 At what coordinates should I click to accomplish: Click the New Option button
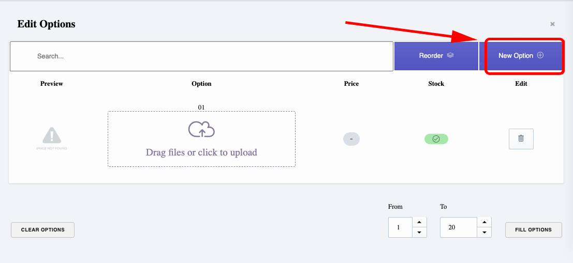click(x=521, y=56)
